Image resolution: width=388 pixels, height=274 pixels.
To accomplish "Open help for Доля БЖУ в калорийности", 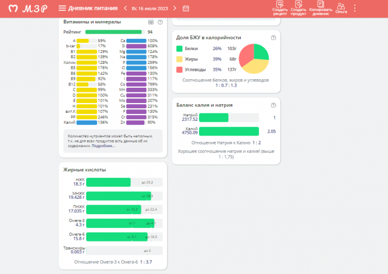I will [x=273, y=38].
